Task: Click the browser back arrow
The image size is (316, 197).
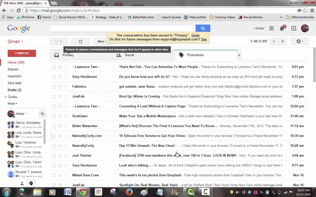Action: coord(4,10)
